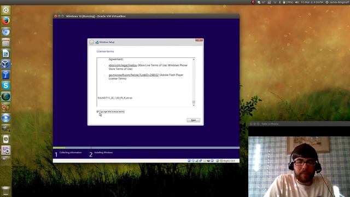The height and width of the screenshot is (197, 350).
Task: Click the red recording indicator in top panel
Action: point(253,2)
